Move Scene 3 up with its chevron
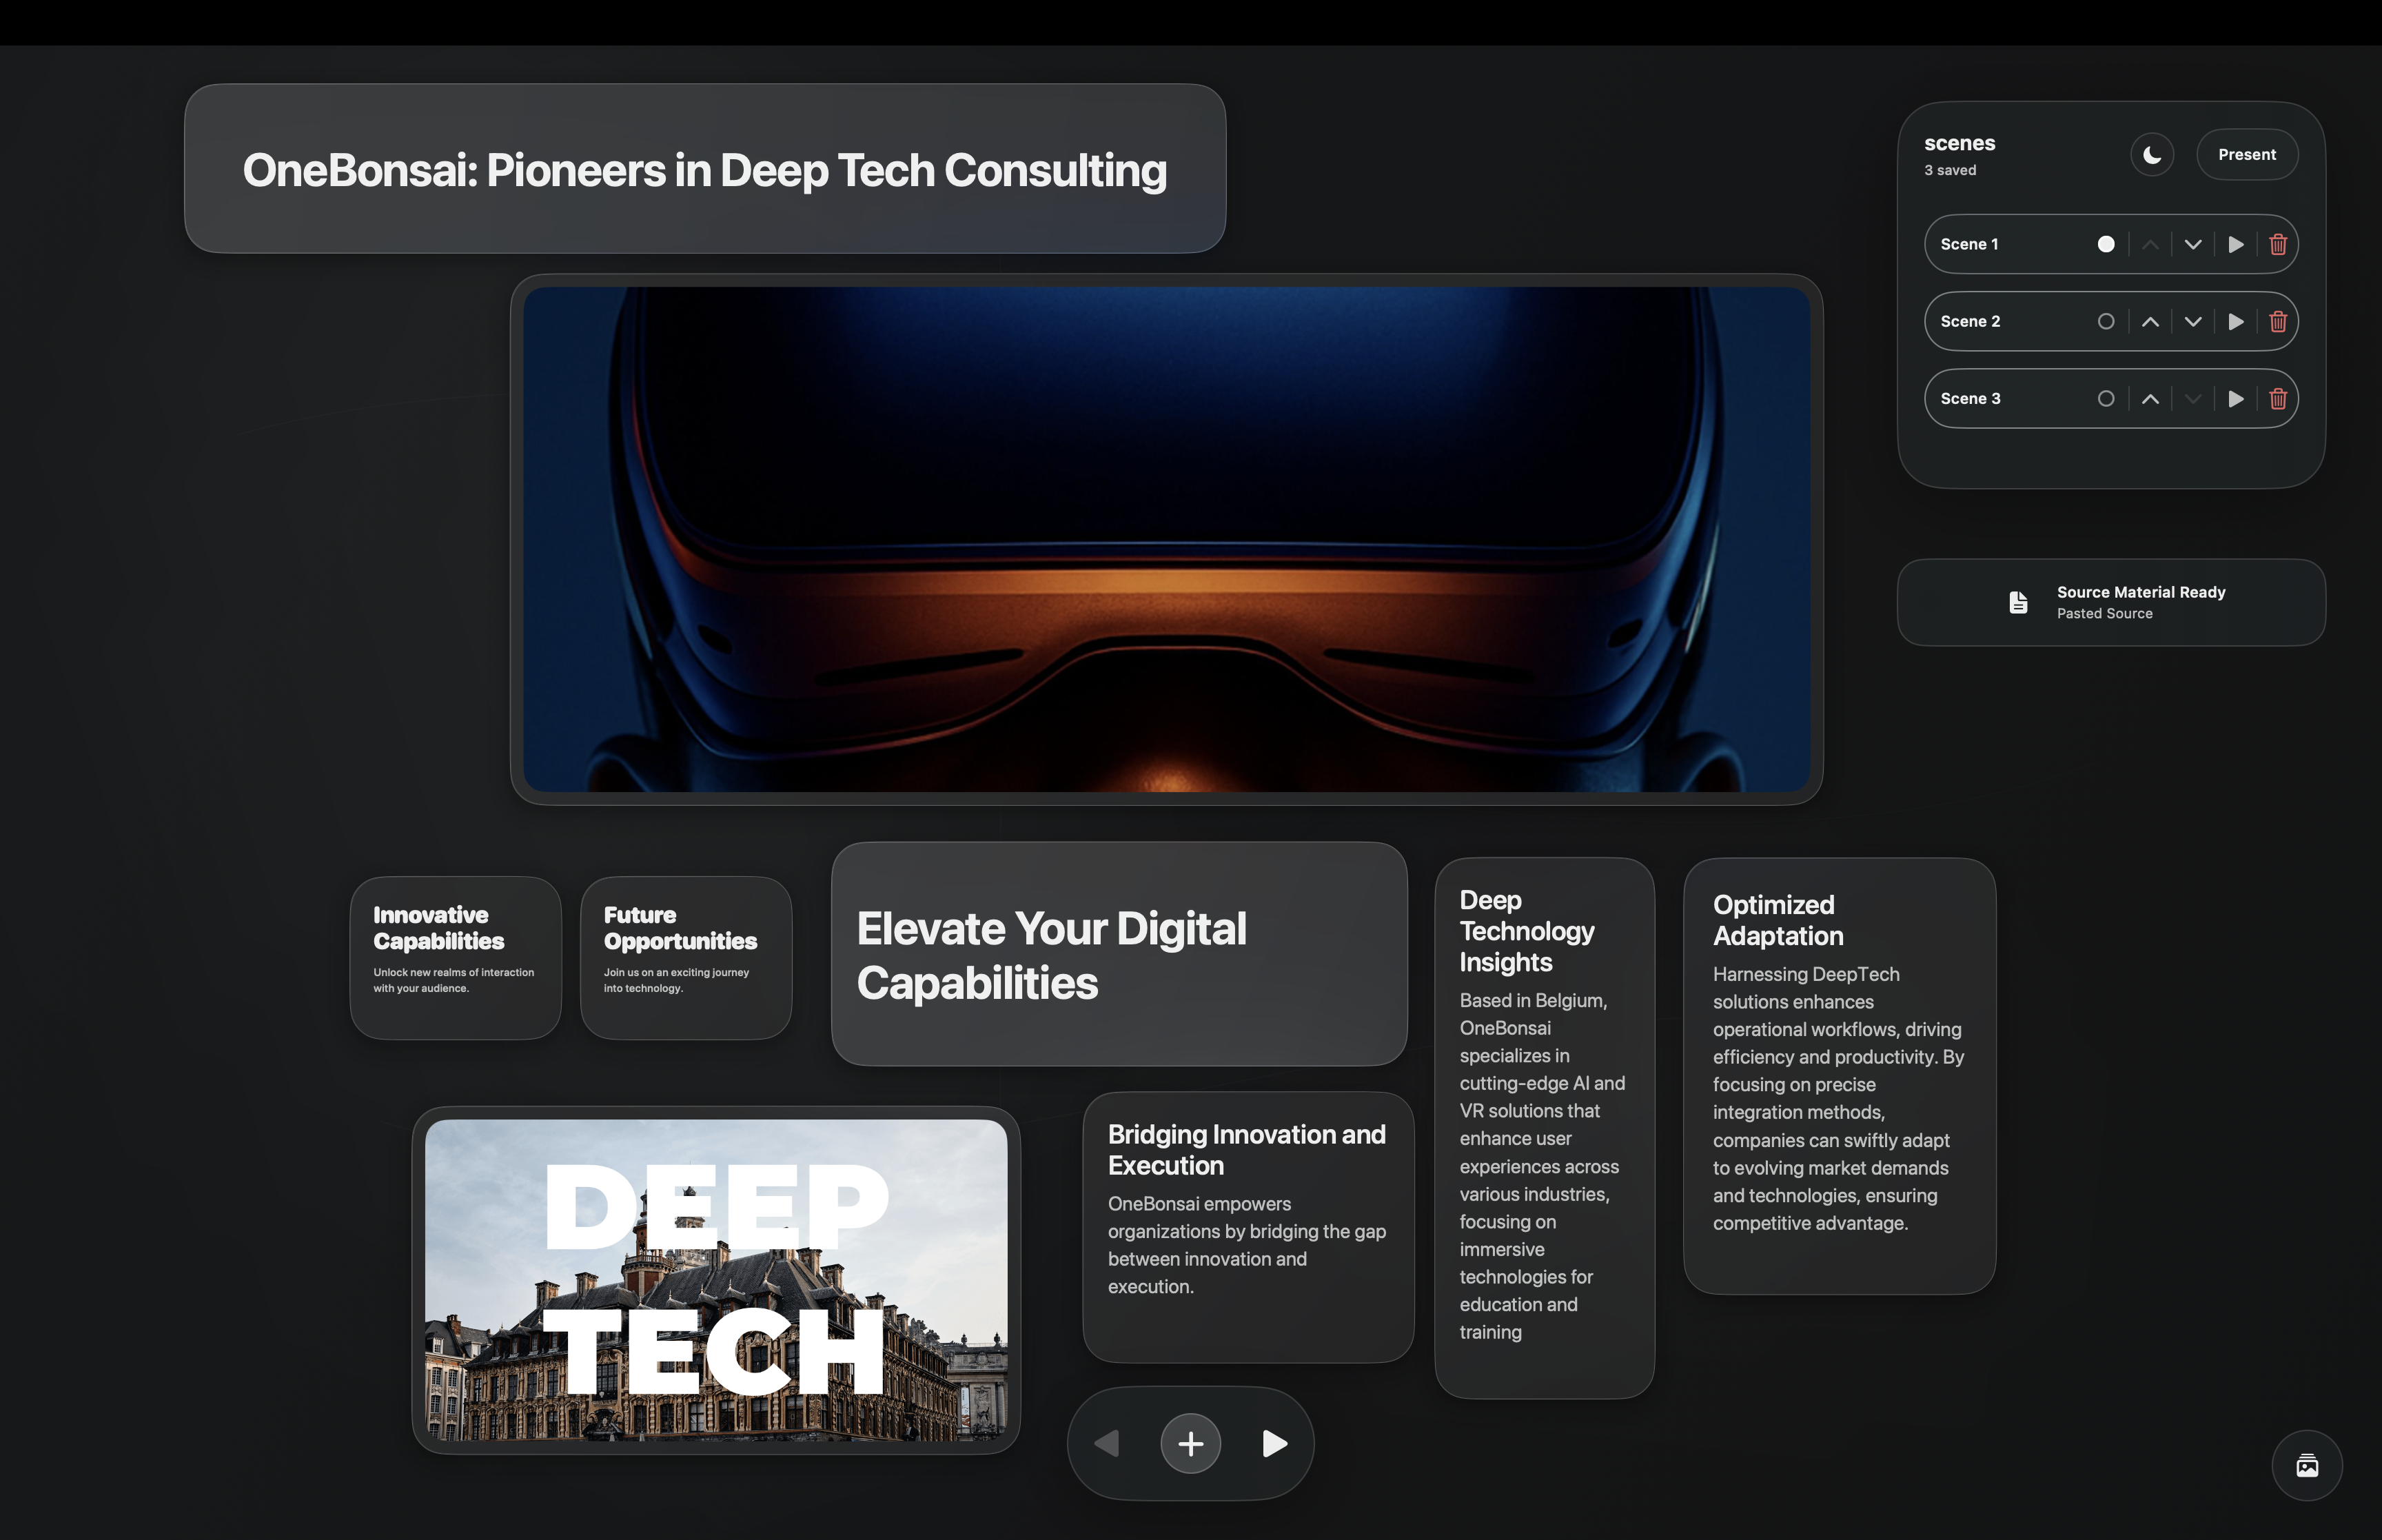This screenshot has height=1540, width=2382. (2151, 398)
